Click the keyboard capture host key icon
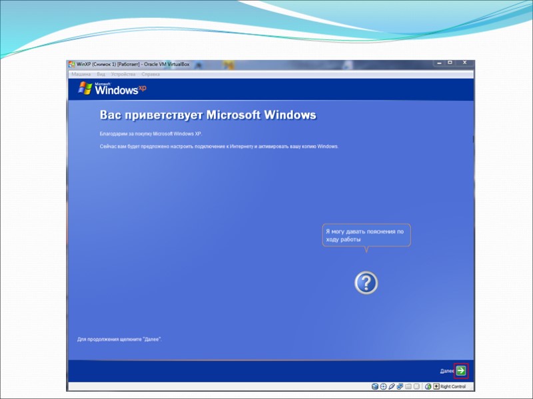 pyautogui.click(x=436, y=386)
